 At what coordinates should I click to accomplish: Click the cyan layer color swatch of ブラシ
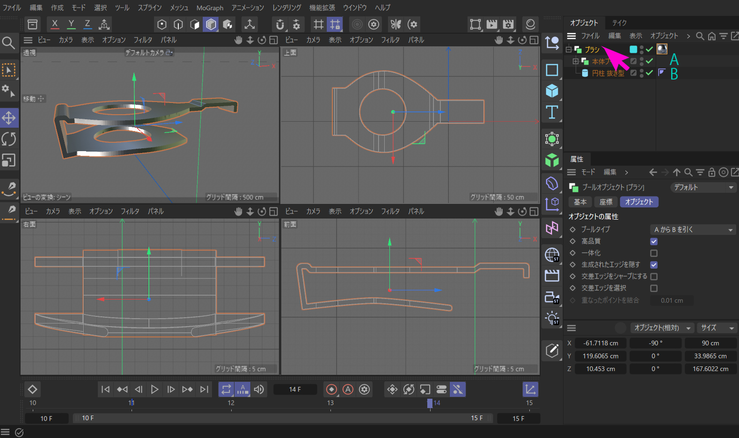coord(633,49)
